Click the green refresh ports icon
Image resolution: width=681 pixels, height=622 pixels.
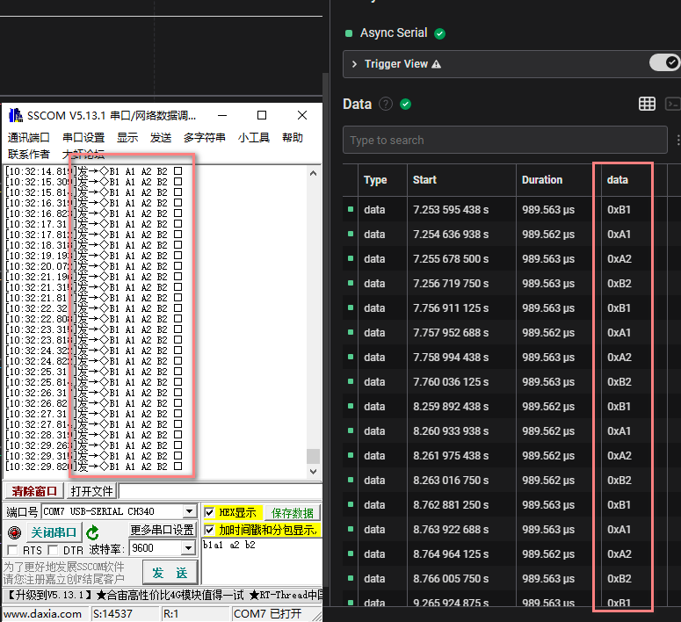click(x=92, y=532)
